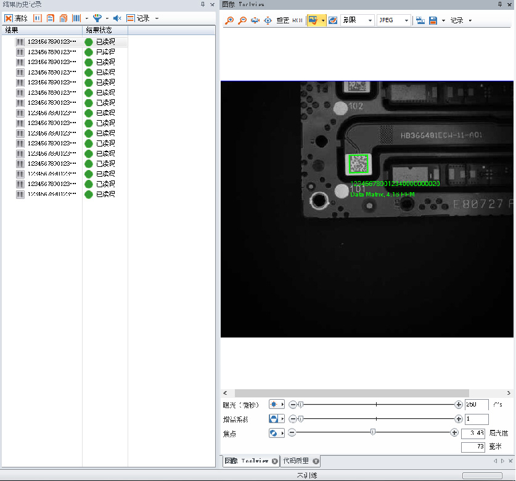
Task: Expand the filter funnel dropdown arrow
Action: (107, 18)
